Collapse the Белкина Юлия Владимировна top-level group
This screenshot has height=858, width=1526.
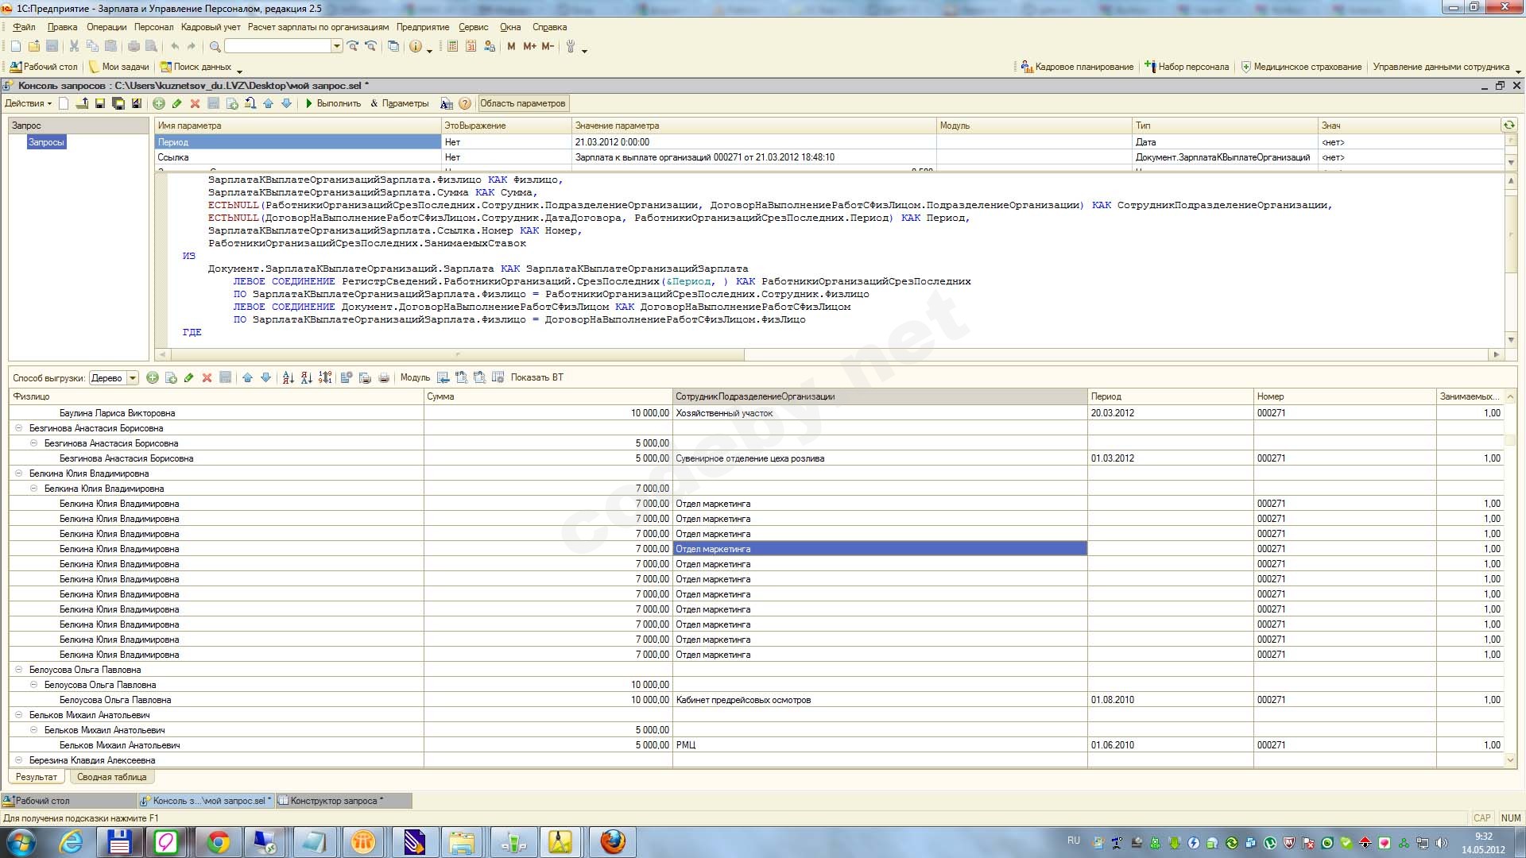[x=19, y=473]
